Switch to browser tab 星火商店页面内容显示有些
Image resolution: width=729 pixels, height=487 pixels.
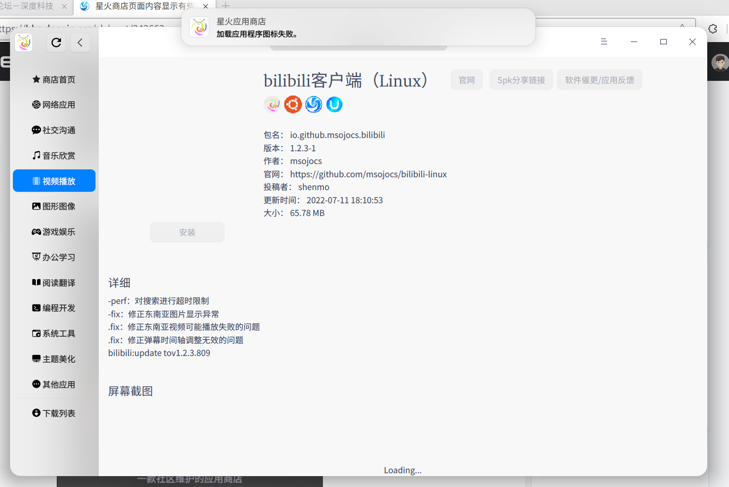pos(144,6)
